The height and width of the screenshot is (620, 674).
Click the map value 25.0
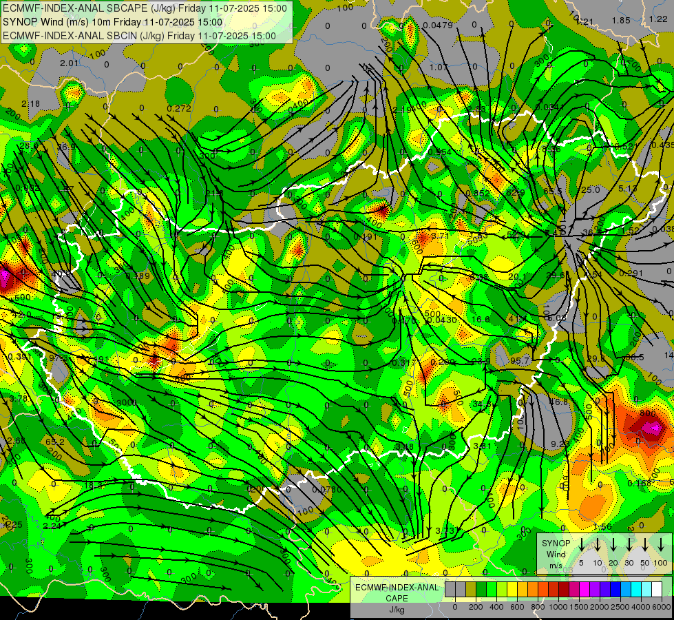coord(590,189)
